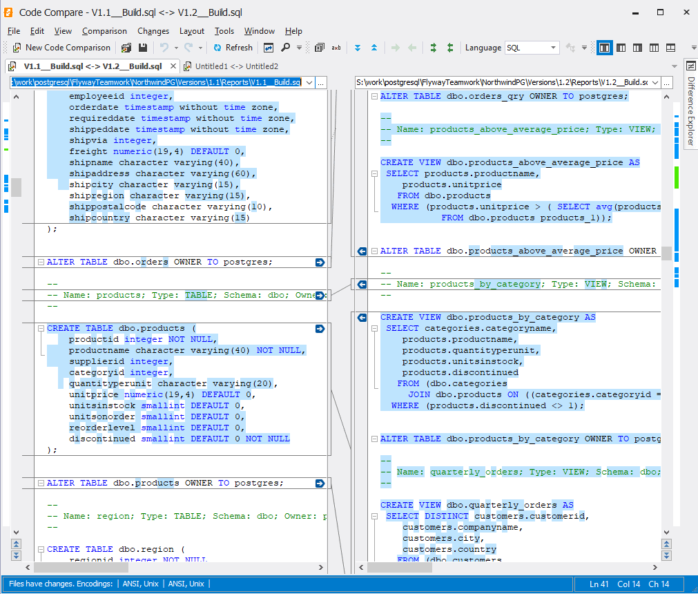Open the Comparison menu
The image size is (698, 594).
104,31
